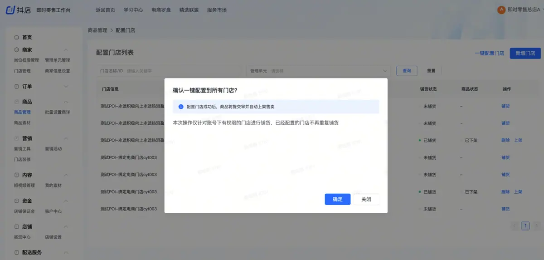
Task: Collapse the 营销 sidebar section chevron
Action: 66,138
